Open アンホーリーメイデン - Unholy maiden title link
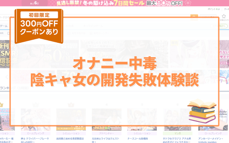Viewport: 229px width, 143px height. pos(211,140)
